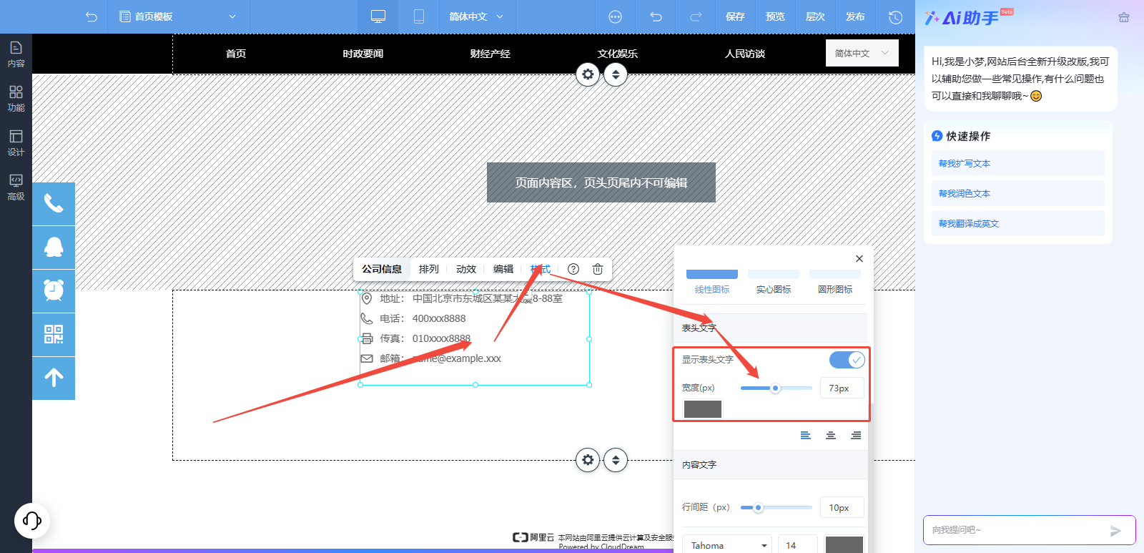Image resolution: width=1144 pixels, height=553 pixels.
Task: Toggle the 显示表头文字 switch
Action: point(847,360)
